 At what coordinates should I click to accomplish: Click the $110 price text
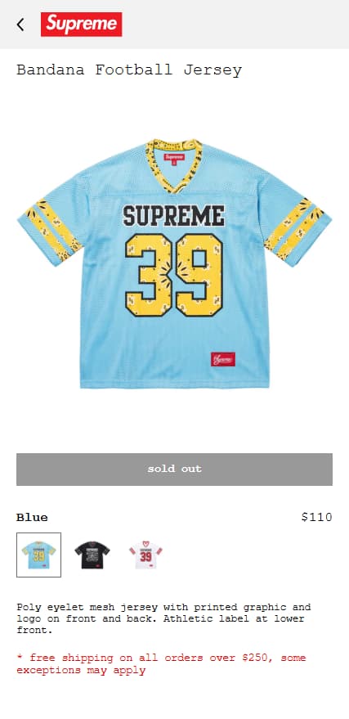click(x=316, y=517)
